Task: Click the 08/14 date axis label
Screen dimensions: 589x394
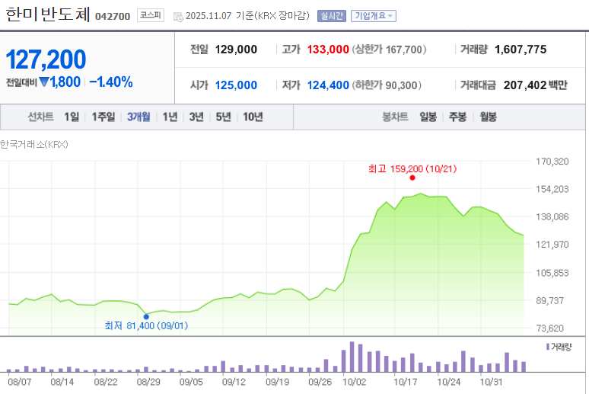Action: click(x=62, y=383)
